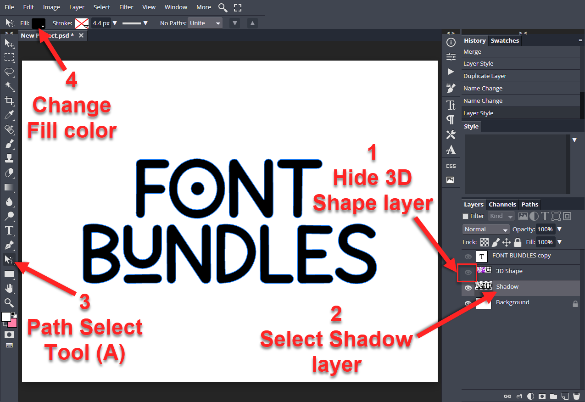Image resolution: width=585 pixels, height=402 pixels.
Task: Hide the Shadow layer
Action: point(468,288)
